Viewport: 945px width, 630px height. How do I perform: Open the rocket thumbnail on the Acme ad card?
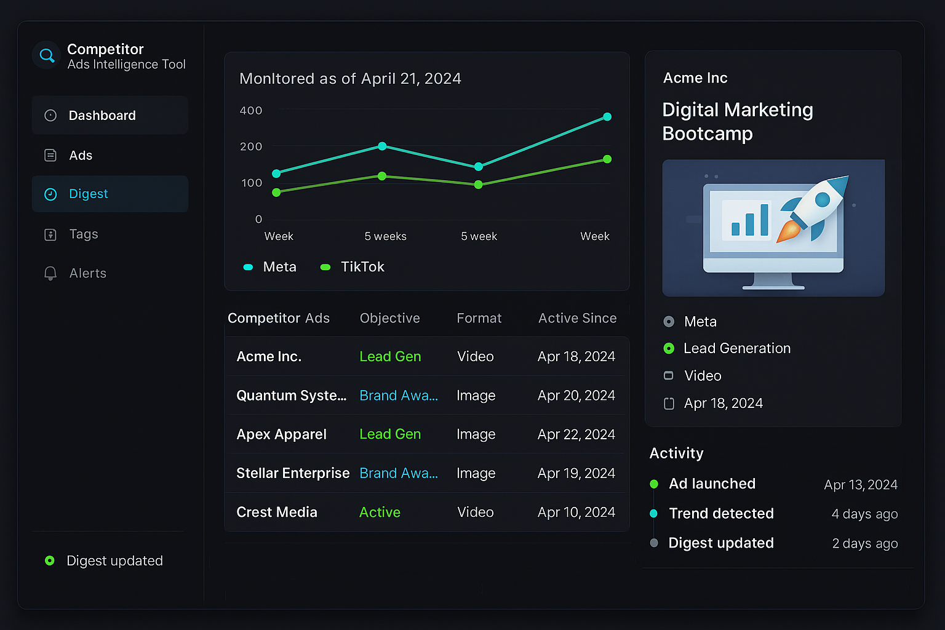(773, 228)
